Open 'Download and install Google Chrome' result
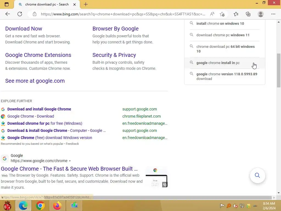The height and width of the screenshot is (211, 281). 39,109
